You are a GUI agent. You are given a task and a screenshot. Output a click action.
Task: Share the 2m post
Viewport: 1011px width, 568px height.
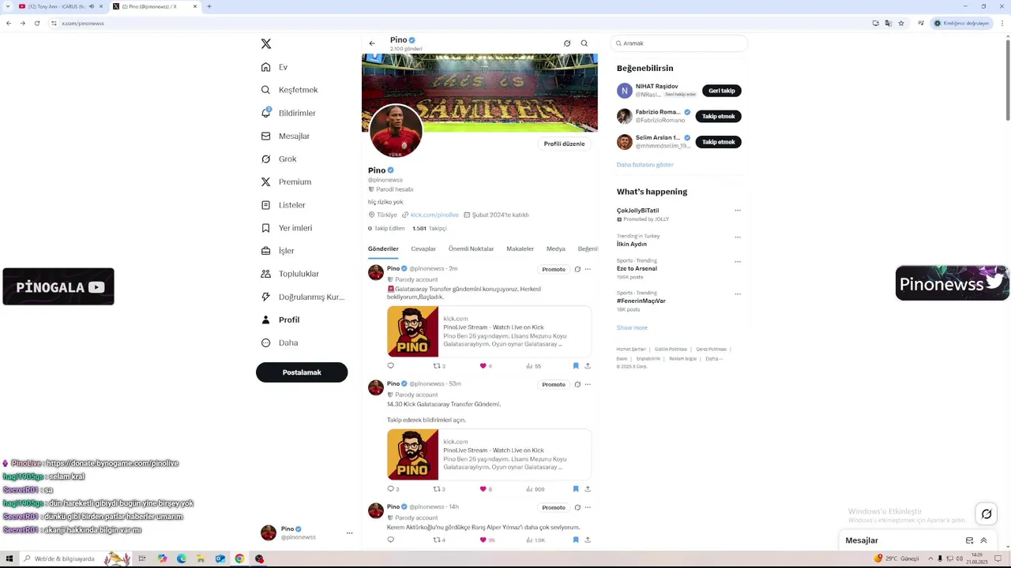[x=588, y=366]
